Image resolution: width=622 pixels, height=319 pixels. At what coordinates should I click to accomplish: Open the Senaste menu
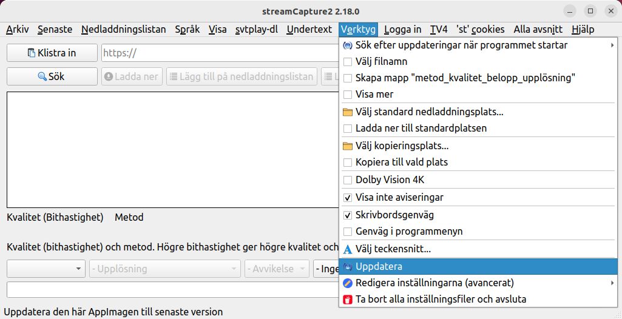pyautogui.click(x=55, y=29)
